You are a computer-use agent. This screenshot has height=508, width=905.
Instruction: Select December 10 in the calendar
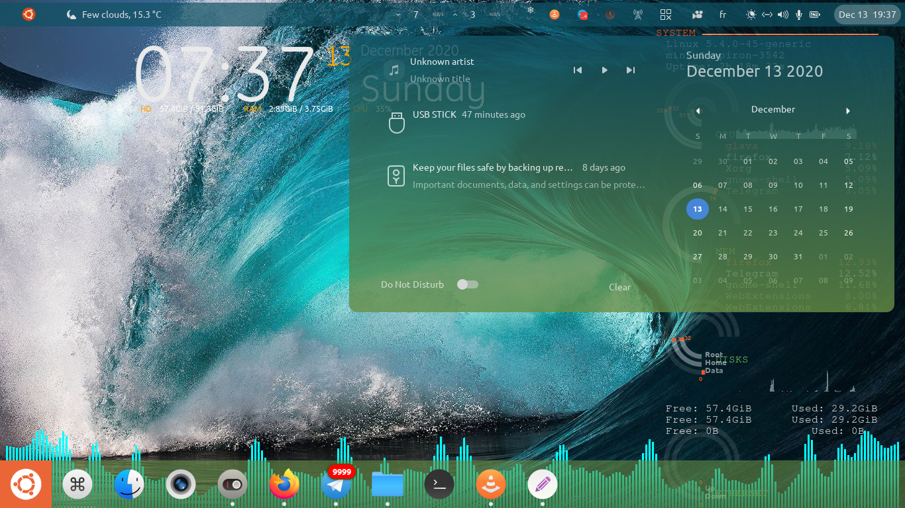pos(798,185)
